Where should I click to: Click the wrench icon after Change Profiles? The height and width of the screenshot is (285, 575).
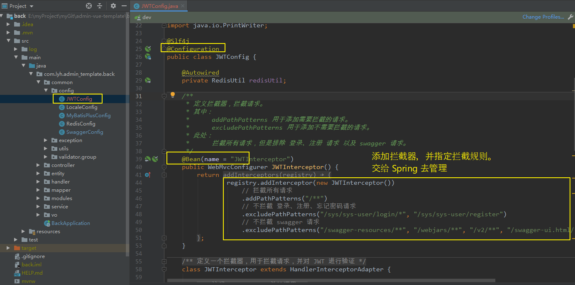click(570, 17)
